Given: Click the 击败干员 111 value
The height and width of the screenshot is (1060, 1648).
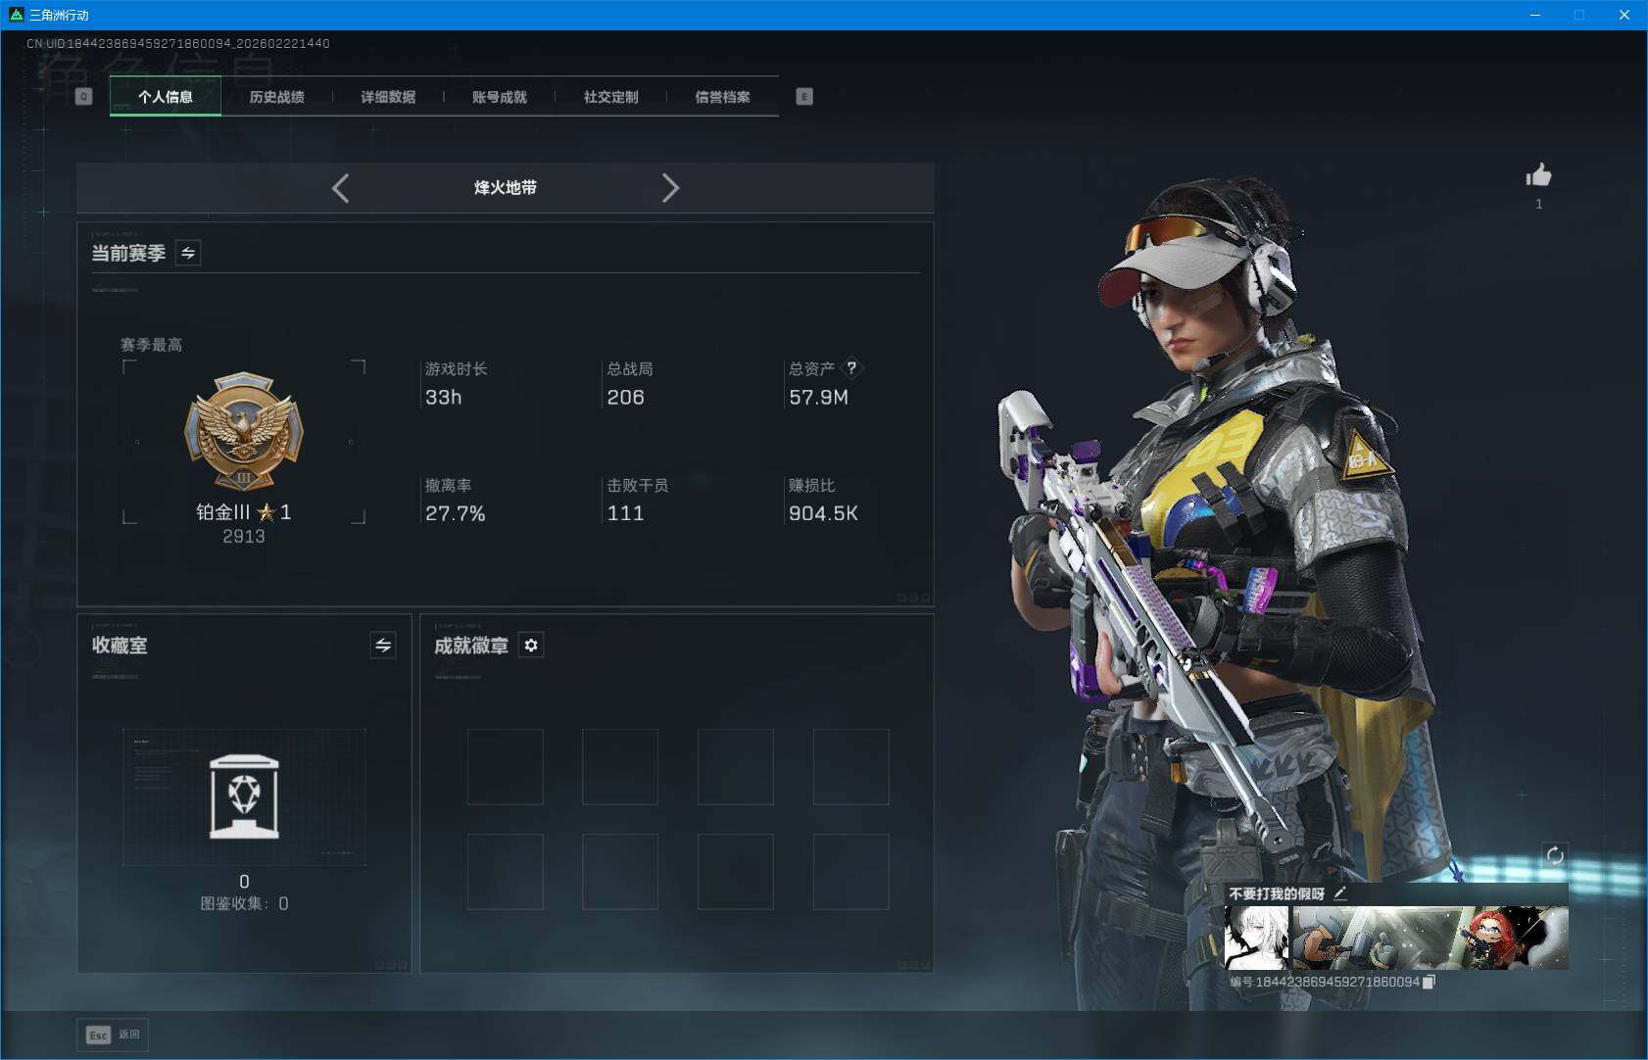Looking at the screenshot, I should [625, 513].
